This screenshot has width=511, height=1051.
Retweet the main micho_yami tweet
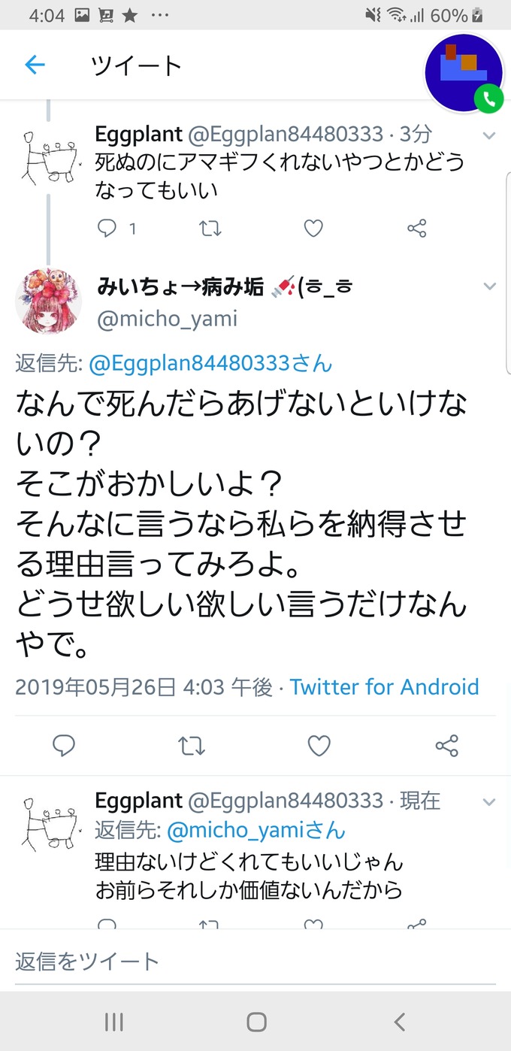coord(192,745)
